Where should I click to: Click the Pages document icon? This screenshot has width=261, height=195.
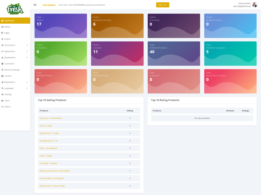click(x=2, y=33)
